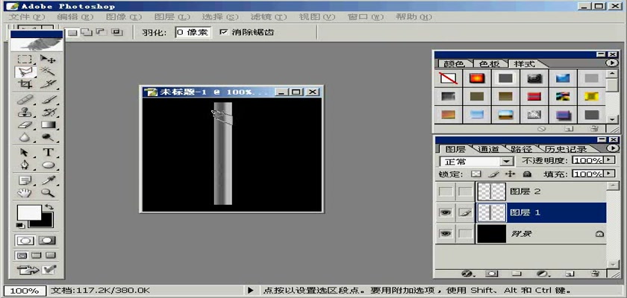Image resolution: width=627 pixels, height=298 pixels.
Task: Select the History Brush tool
Action: 48,112
